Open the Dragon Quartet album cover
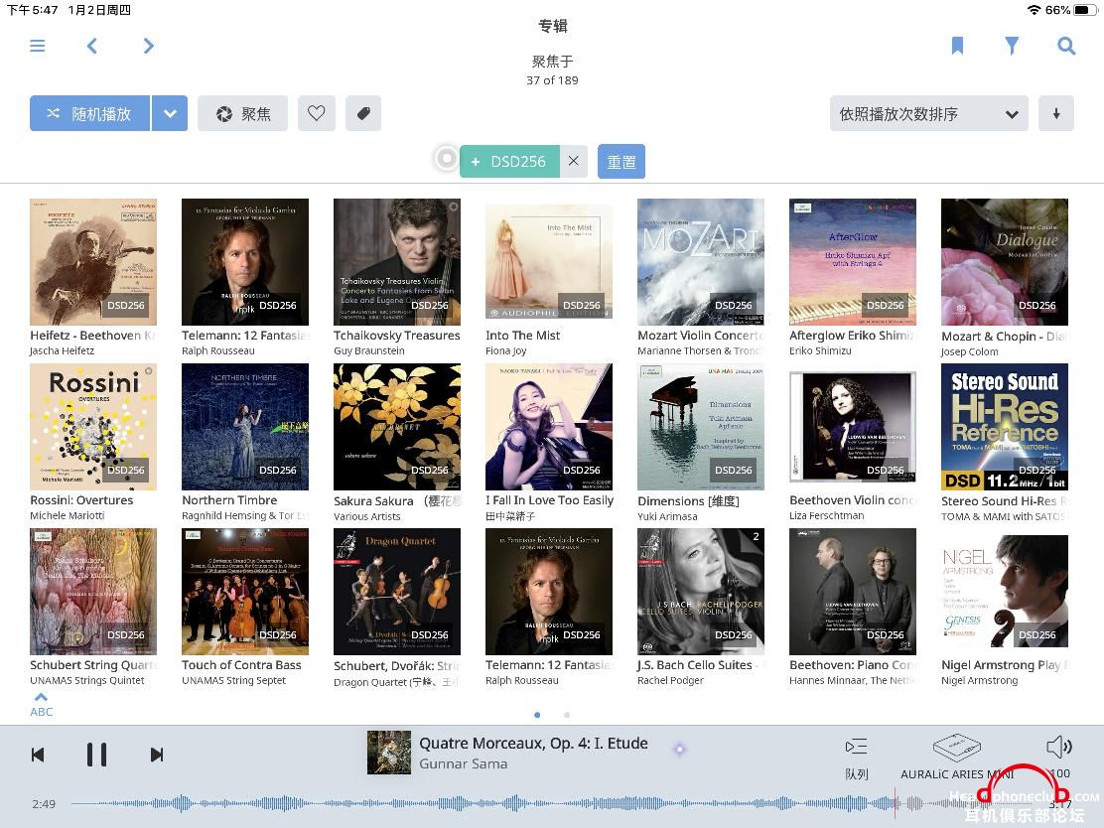Screen dimensions: 1104x828 397,592
